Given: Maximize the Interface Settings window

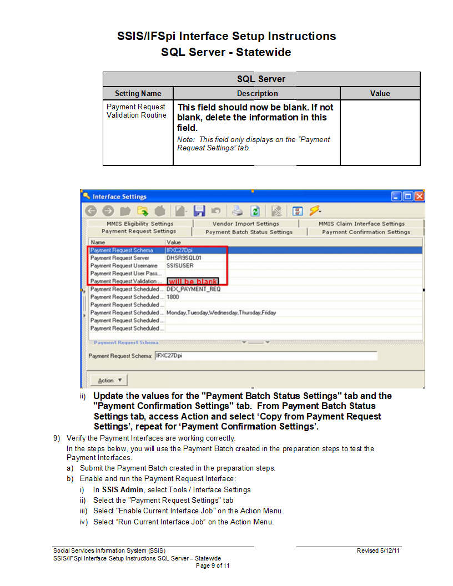Looking at the screenshot, I should coord(408,196).
